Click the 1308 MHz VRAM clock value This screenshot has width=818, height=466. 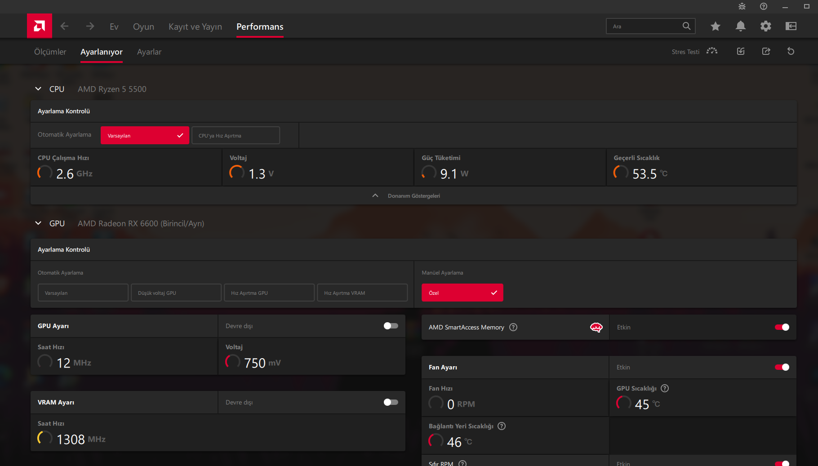pos(81,439)
